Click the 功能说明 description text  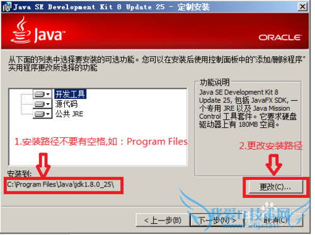click(248, 108)
